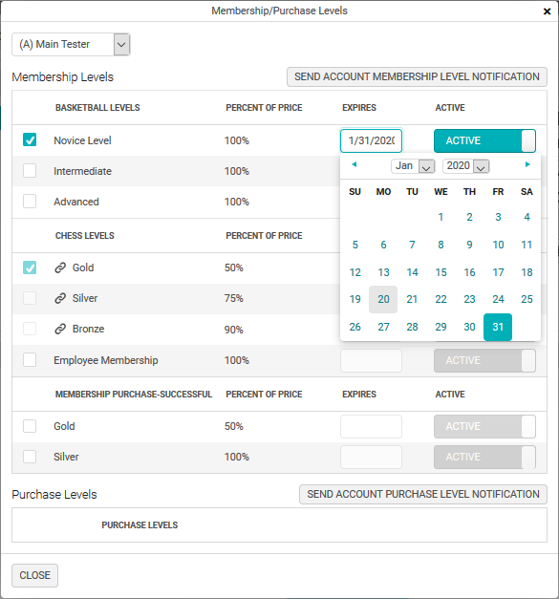Close the Membership/Purchase Levels dialog with X

tap(547, 11)
